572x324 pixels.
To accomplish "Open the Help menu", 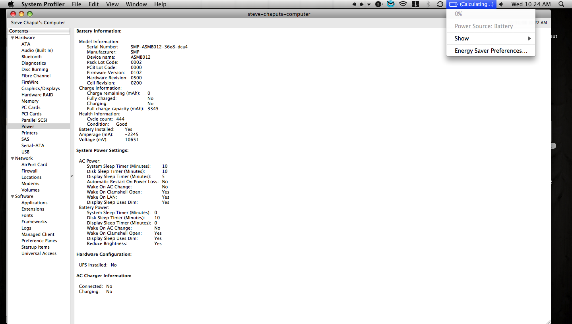I will [x=160, y=4].
